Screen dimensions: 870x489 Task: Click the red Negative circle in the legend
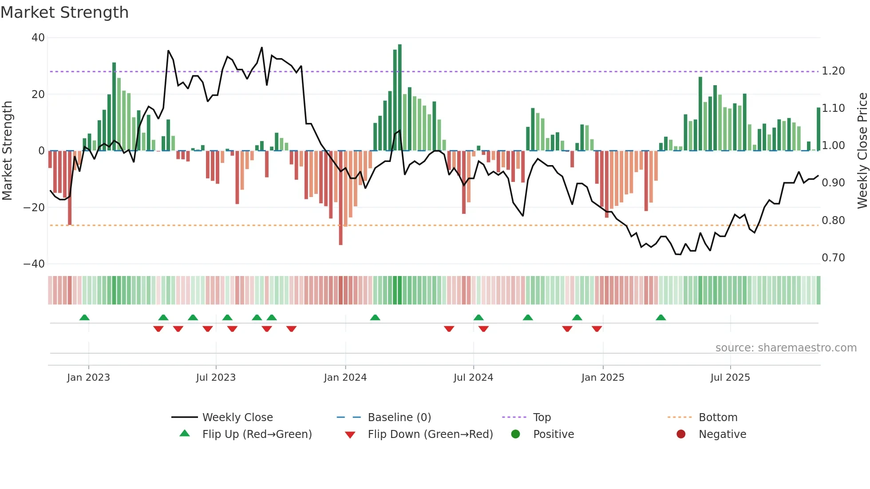click(x=681, y=434)
